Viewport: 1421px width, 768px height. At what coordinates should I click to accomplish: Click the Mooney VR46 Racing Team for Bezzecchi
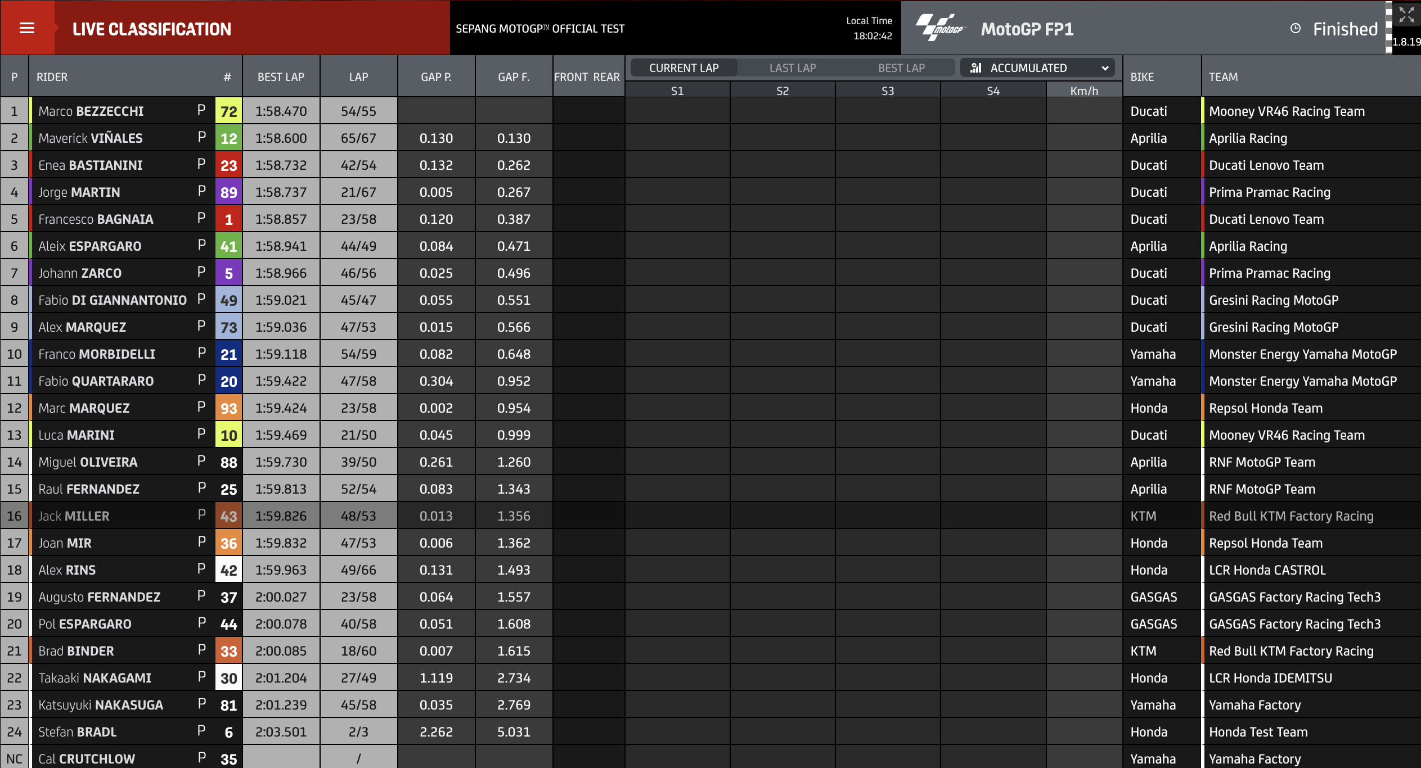[1287, 111]
